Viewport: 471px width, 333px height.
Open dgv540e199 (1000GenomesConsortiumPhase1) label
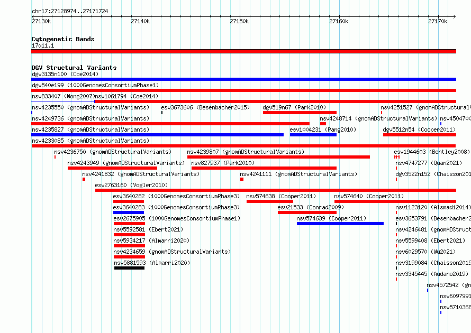pos(95,85)
